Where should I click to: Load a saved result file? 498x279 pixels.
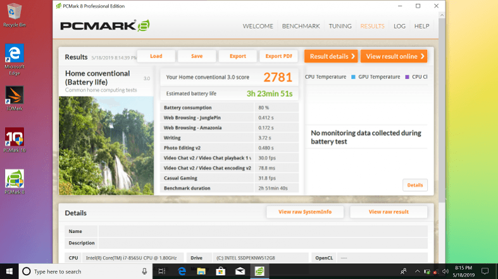pos(156,56)
